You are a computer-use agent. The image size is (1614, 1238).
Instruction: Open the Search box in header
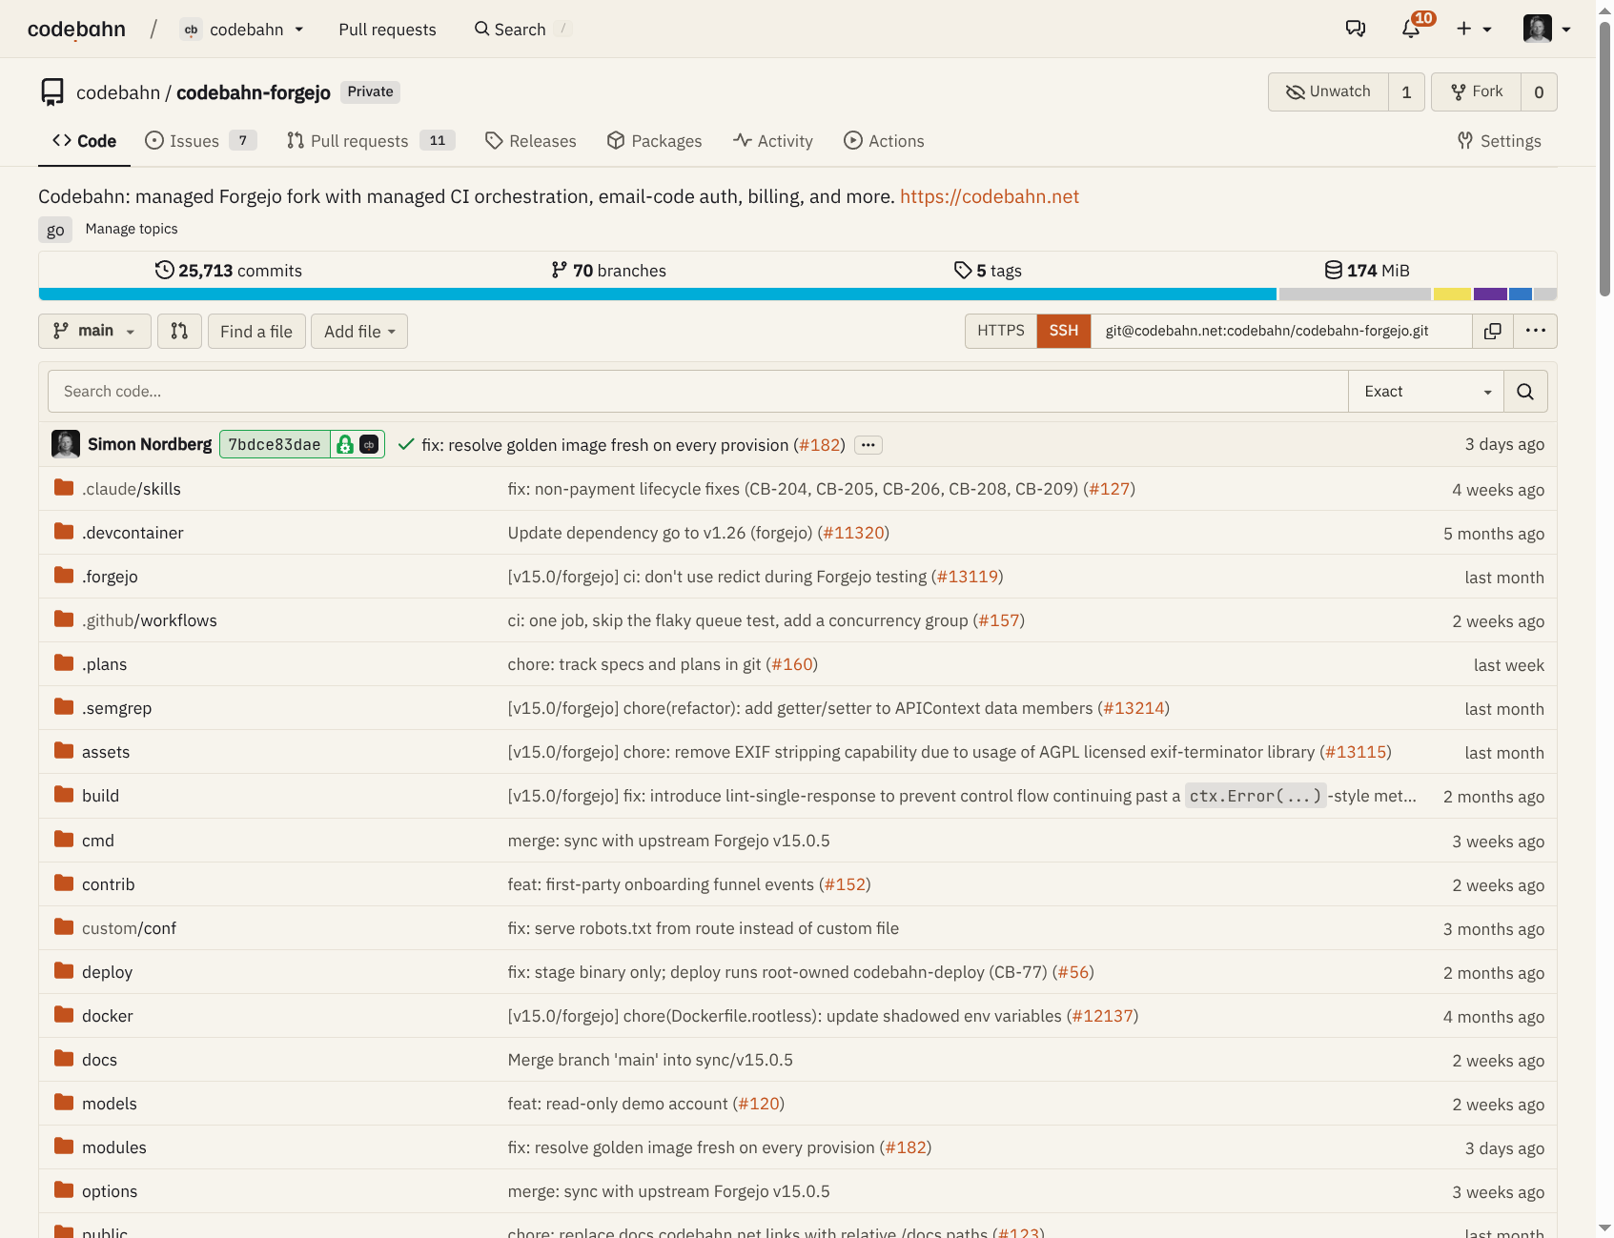click(522, 30)
